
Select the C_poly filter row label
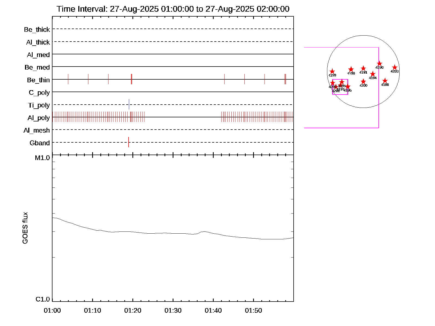(x=39, y=93)
